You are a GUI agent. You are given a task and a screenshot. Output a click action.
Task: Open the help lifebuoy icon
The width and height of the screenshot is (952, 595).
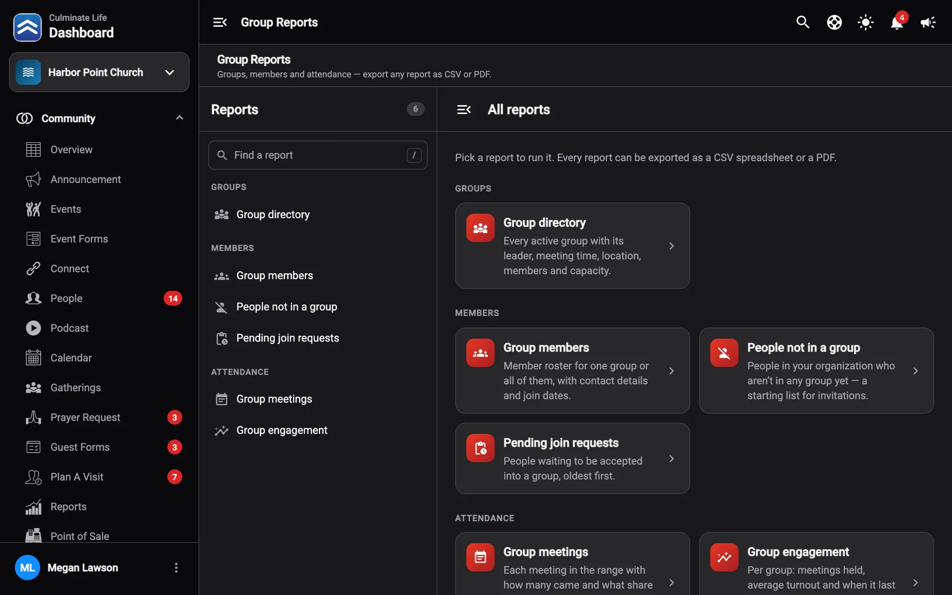(834, 22)
